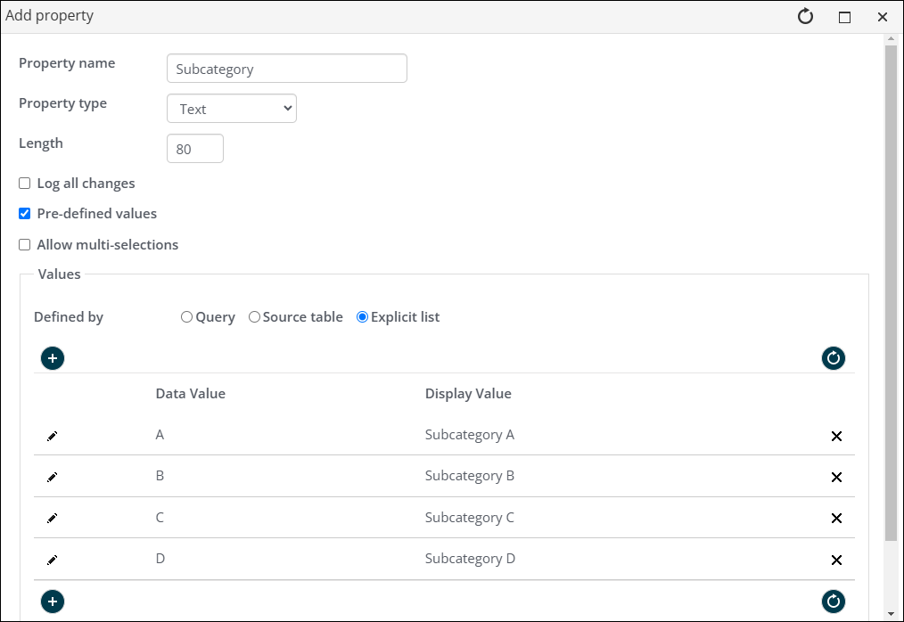
Task: Click the Property name text field
Action: tap(286, 69)
